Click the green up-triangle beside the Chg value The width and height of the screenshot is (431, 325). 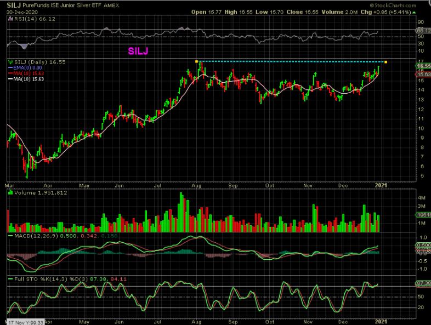pos(414,13)
